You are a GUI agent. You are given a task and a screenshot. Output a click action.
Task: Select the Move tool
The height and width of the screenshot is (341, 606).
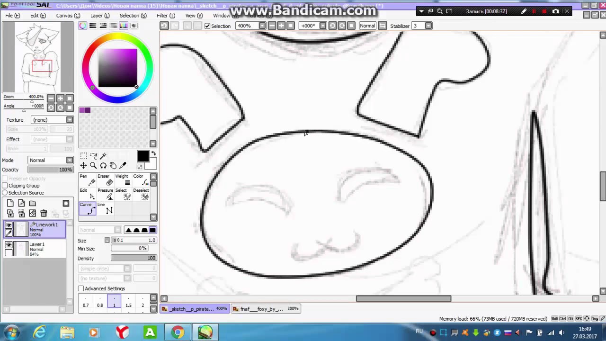click(x=84, y=165)
